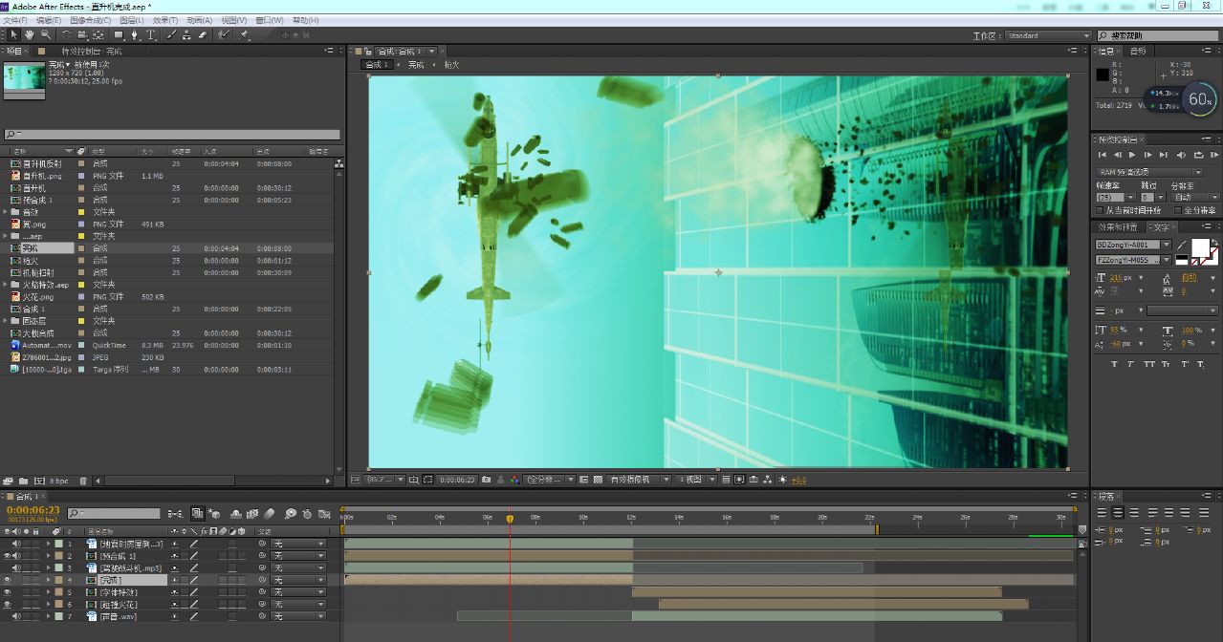This screenshot has width=1223, height=642.
Task: Click the Project panel search field
Action: click(172, 135)
